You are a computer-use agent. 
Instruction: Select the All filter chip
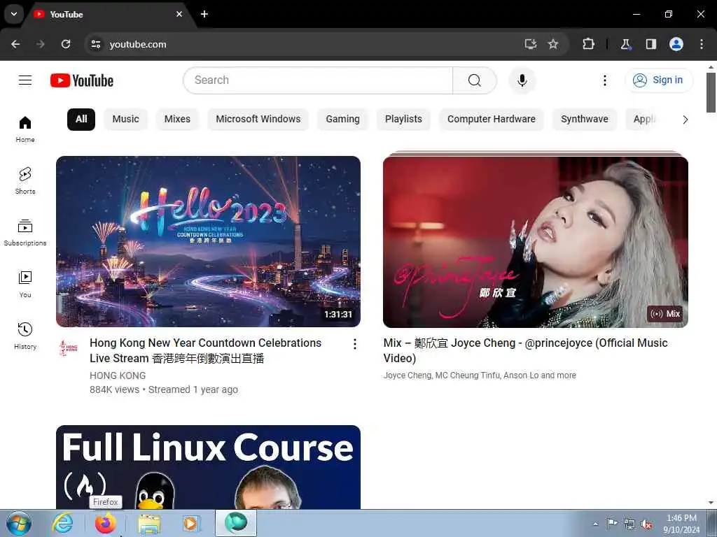[81, 119]
